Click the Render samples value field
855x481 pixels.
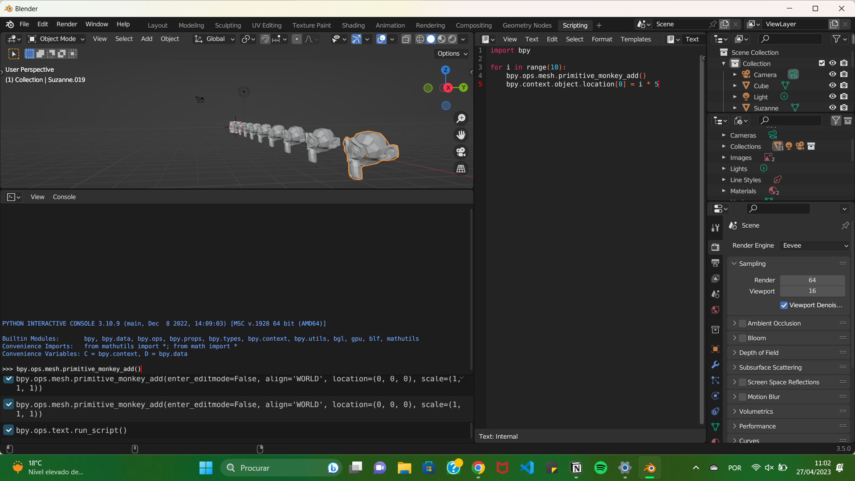(812, 280)
